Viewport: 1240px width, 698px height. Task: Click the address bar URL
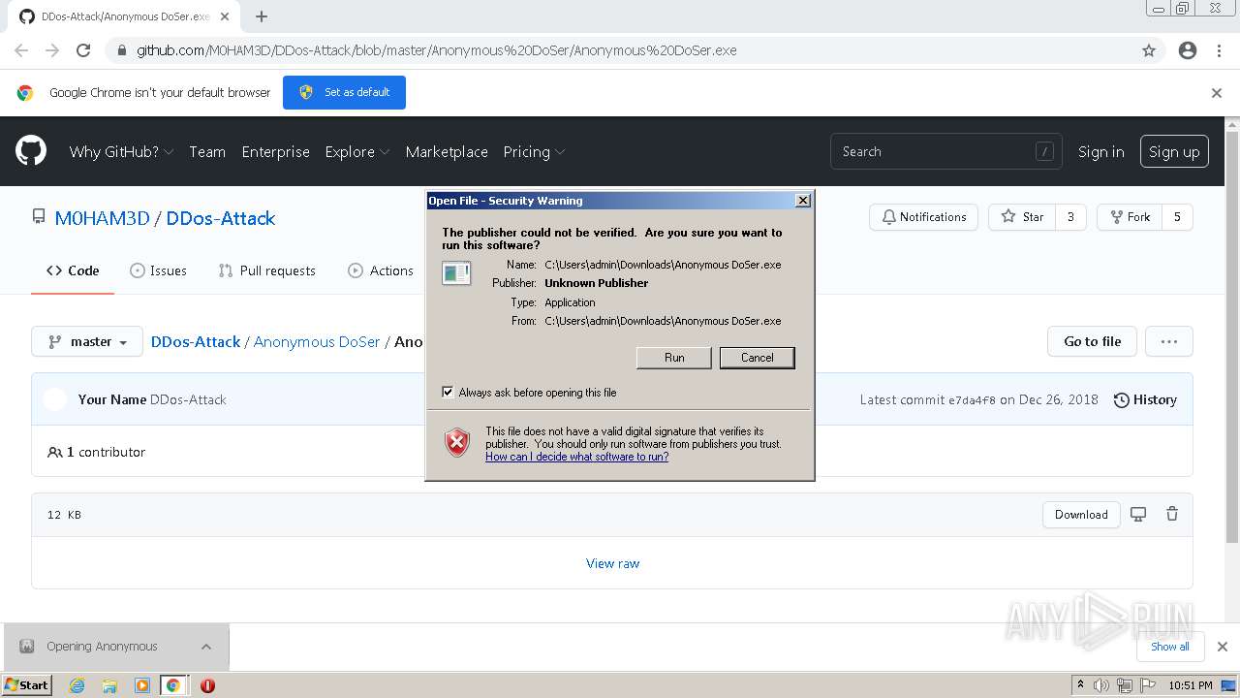[x=436, y=50]
